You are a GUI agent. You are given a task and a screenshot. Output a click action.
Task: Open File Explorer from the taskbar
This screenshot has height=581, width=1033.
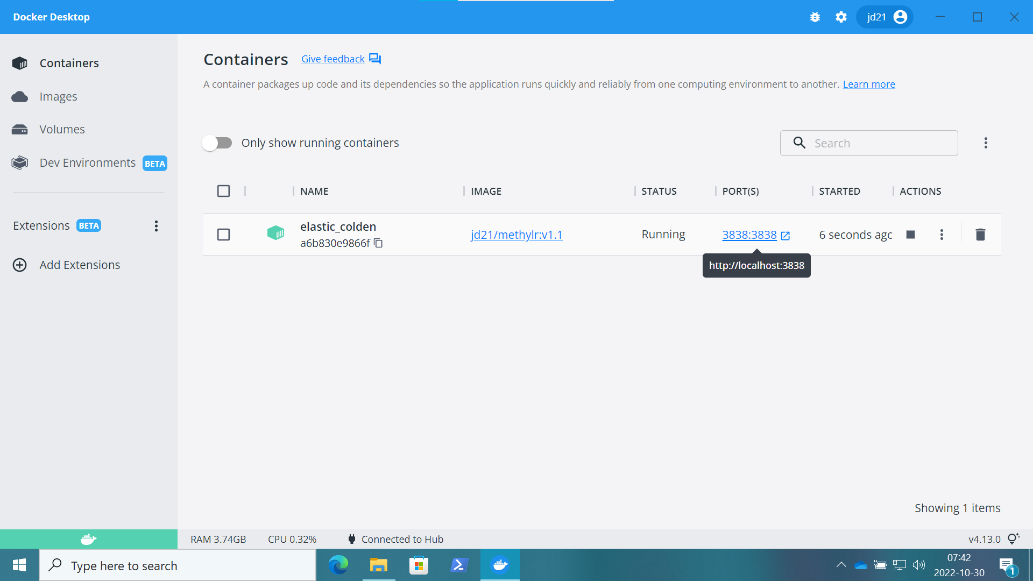tap(379, 565)
